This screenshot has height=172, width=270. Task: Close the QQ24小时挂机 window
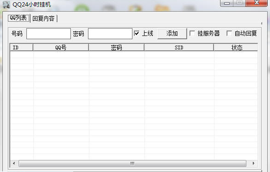tap(257, 3)
